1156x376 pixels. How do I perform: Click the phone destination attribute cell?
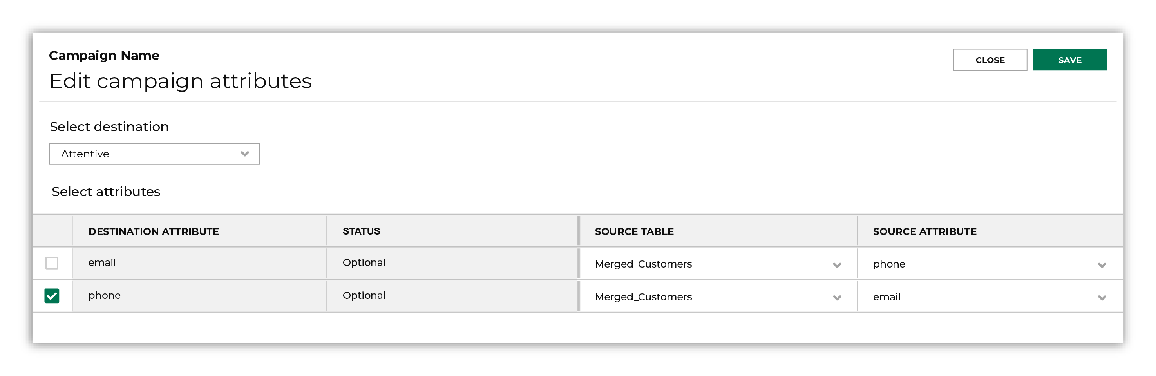[x=199, y=296]
